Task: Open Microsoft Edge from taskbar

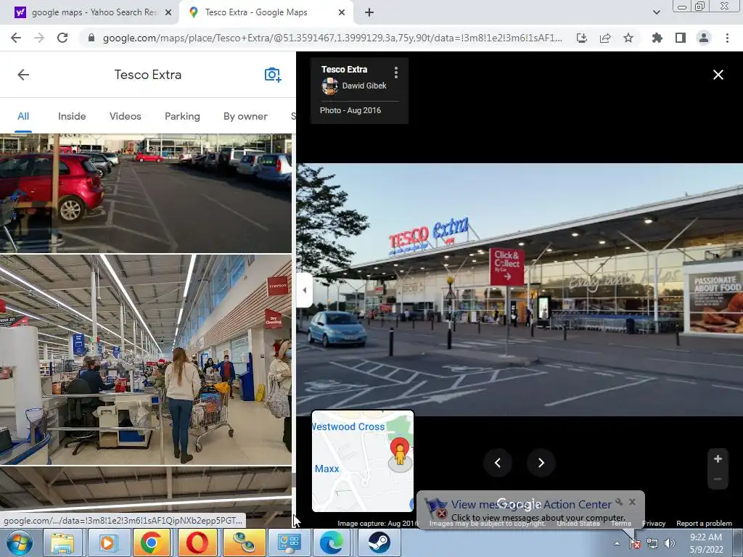Action: coord(331,542)
